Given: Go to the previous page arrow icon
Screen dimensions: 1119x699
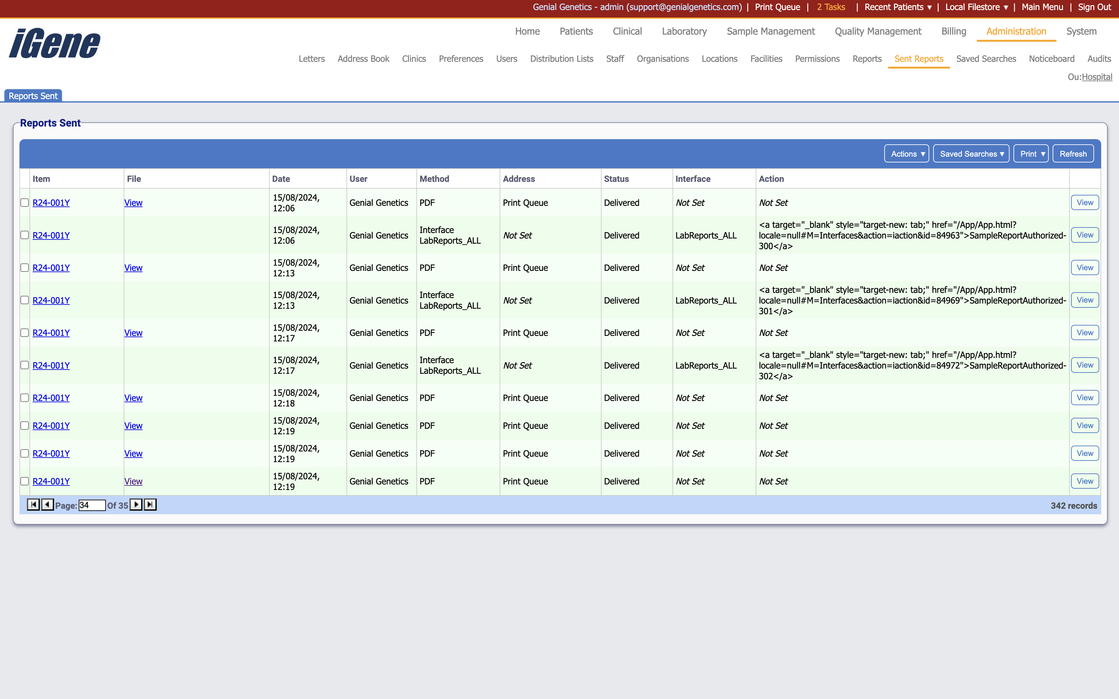Looking at the screenshot, I should (x=47, y=505).
